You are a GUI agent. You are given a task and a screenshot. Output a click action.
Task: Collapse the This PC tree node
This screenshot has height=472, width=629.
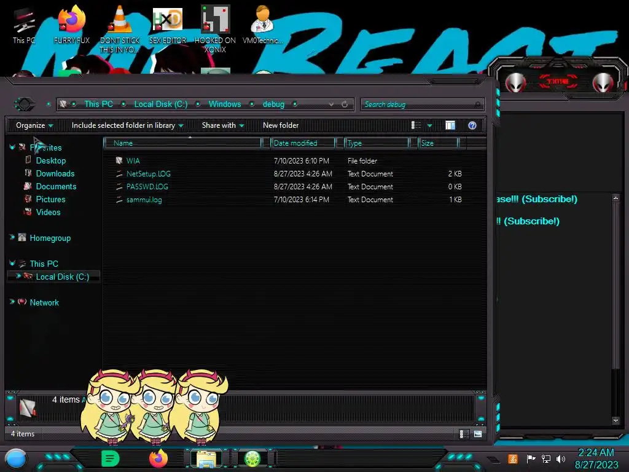point(12,263)
